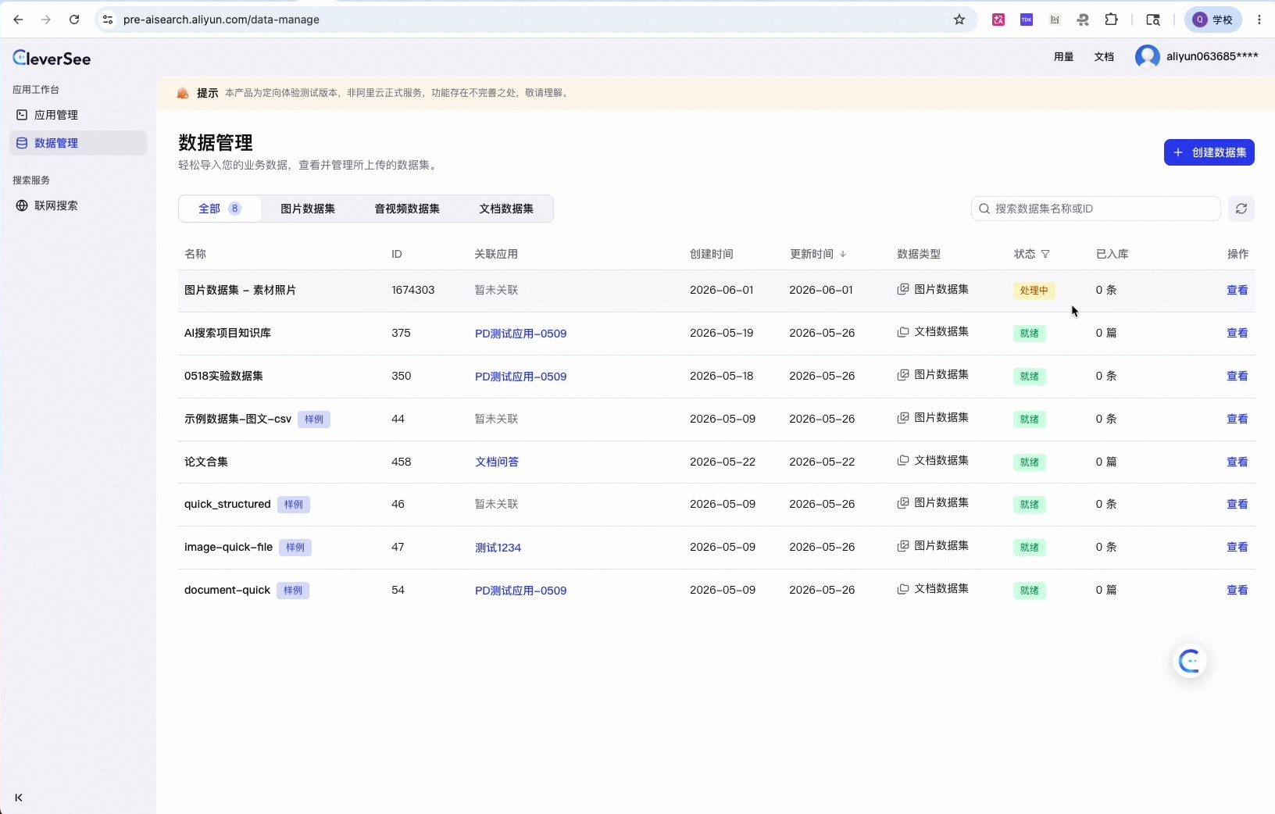This screenshot has height=814, width=1275.
Task: Open 文档 in the top bar
Action: click(x=1104, y=56)
